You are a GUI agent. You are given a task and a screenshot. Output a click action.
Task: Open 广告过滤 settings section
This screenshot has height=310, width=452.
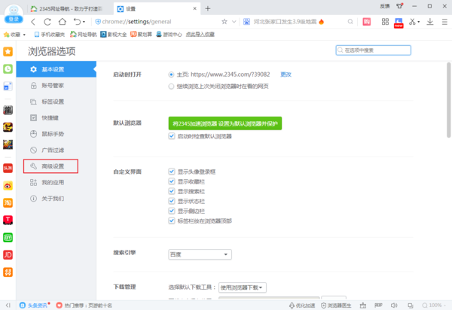click(56, 150)
